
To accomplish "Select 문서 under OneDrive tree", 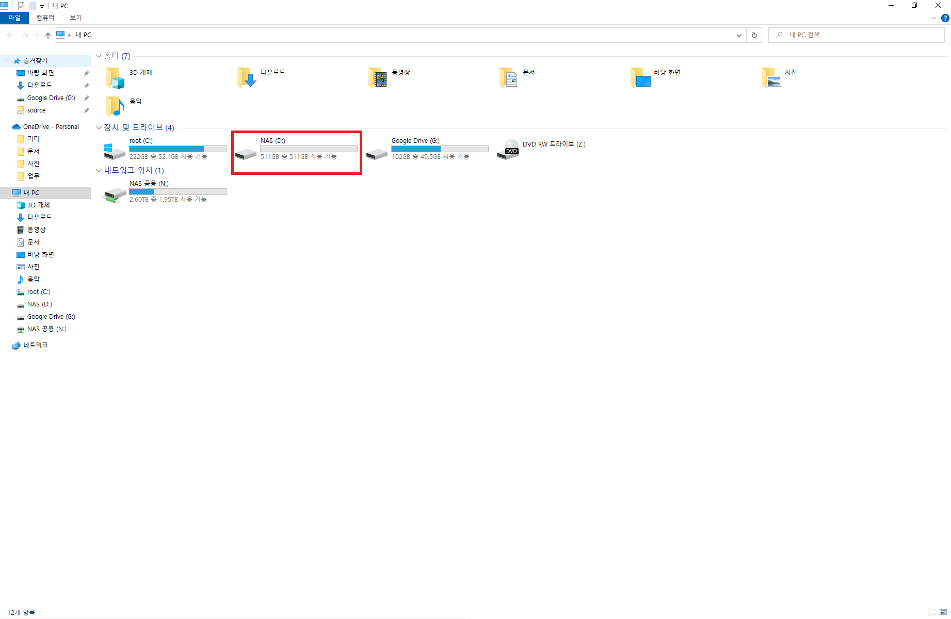I will click(x=34, y=151).
